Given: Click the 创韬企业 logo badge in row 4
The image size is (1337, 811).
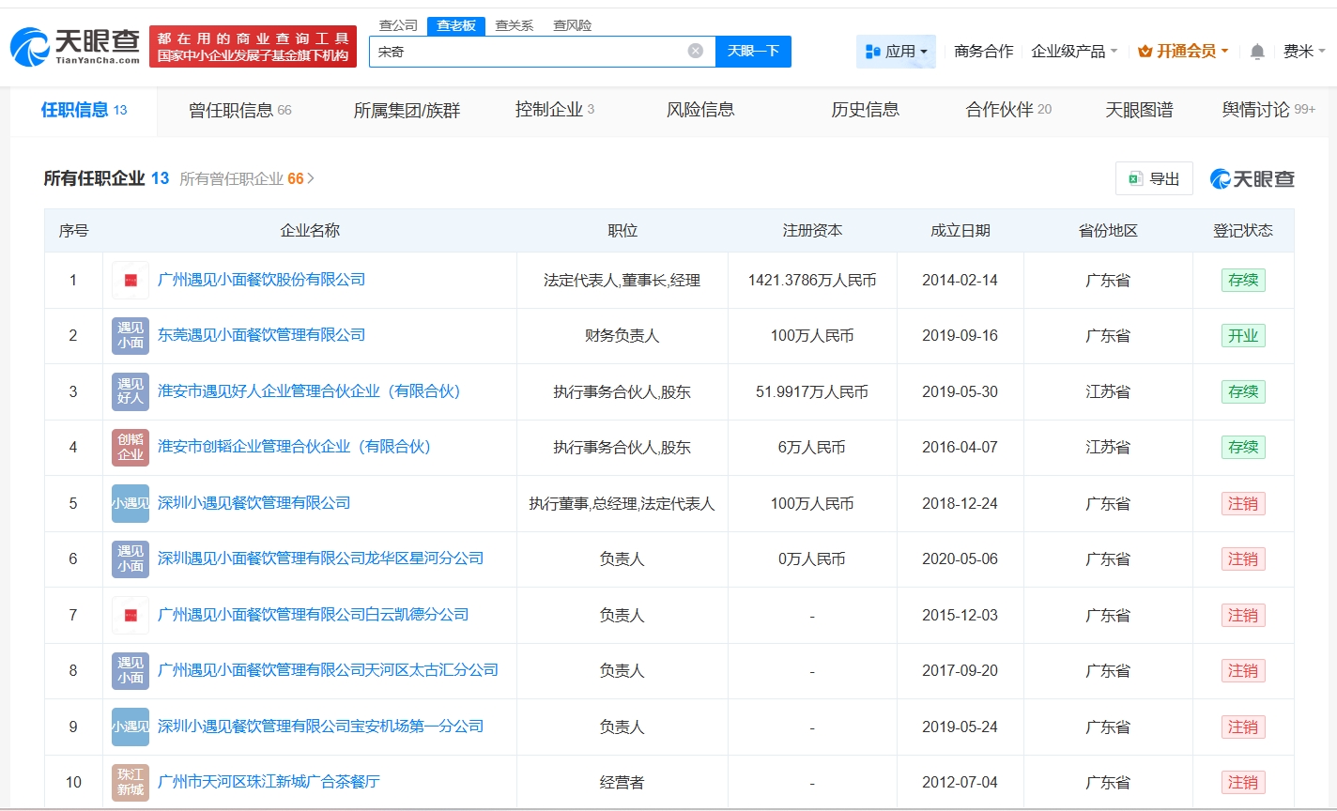Looking at the screenshot, I should coord(131,447).
